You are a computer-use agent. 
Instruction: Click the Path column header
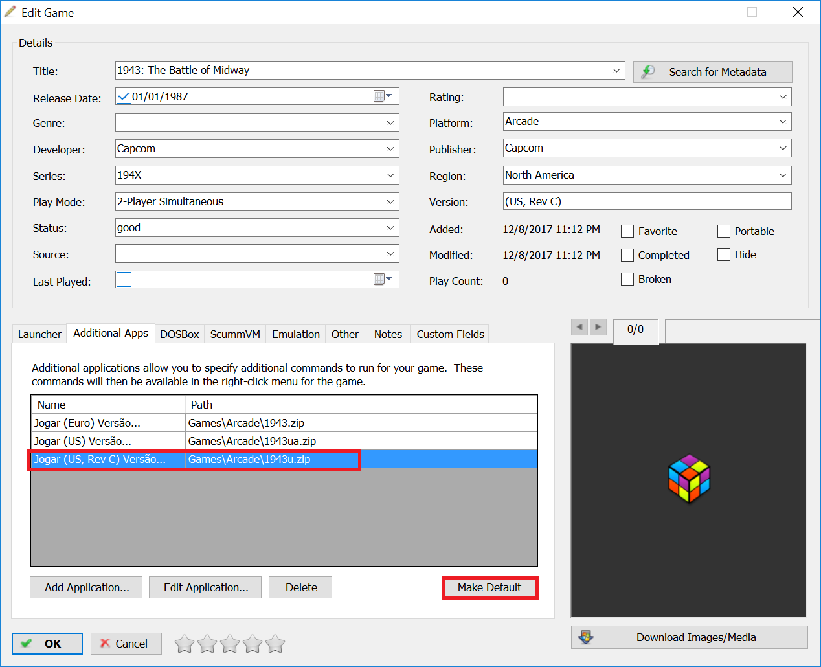pyautogui.click(x=362, y=405)
